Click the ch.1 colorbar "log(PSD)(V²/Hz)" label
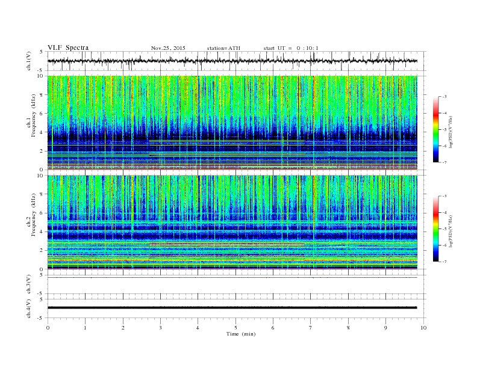Image resolution: width=477 pixels, height=368 pixels. [x=450, y=132]
